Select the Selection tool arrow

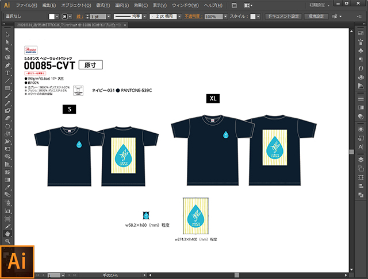point(7,35)
